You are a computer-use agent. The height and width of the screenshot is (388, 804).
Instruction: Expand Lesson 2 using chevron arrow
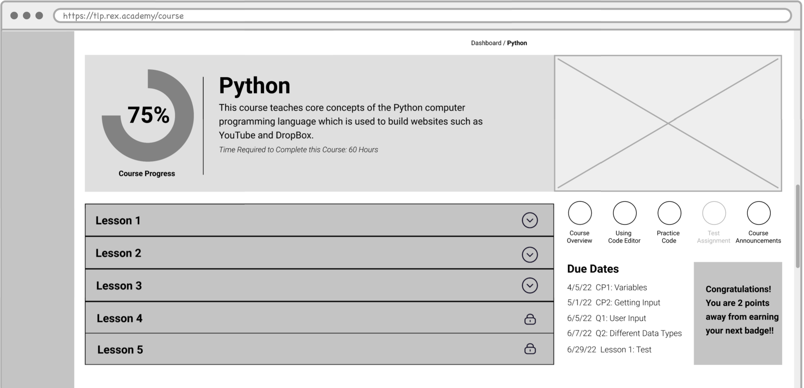pos(530,255)
